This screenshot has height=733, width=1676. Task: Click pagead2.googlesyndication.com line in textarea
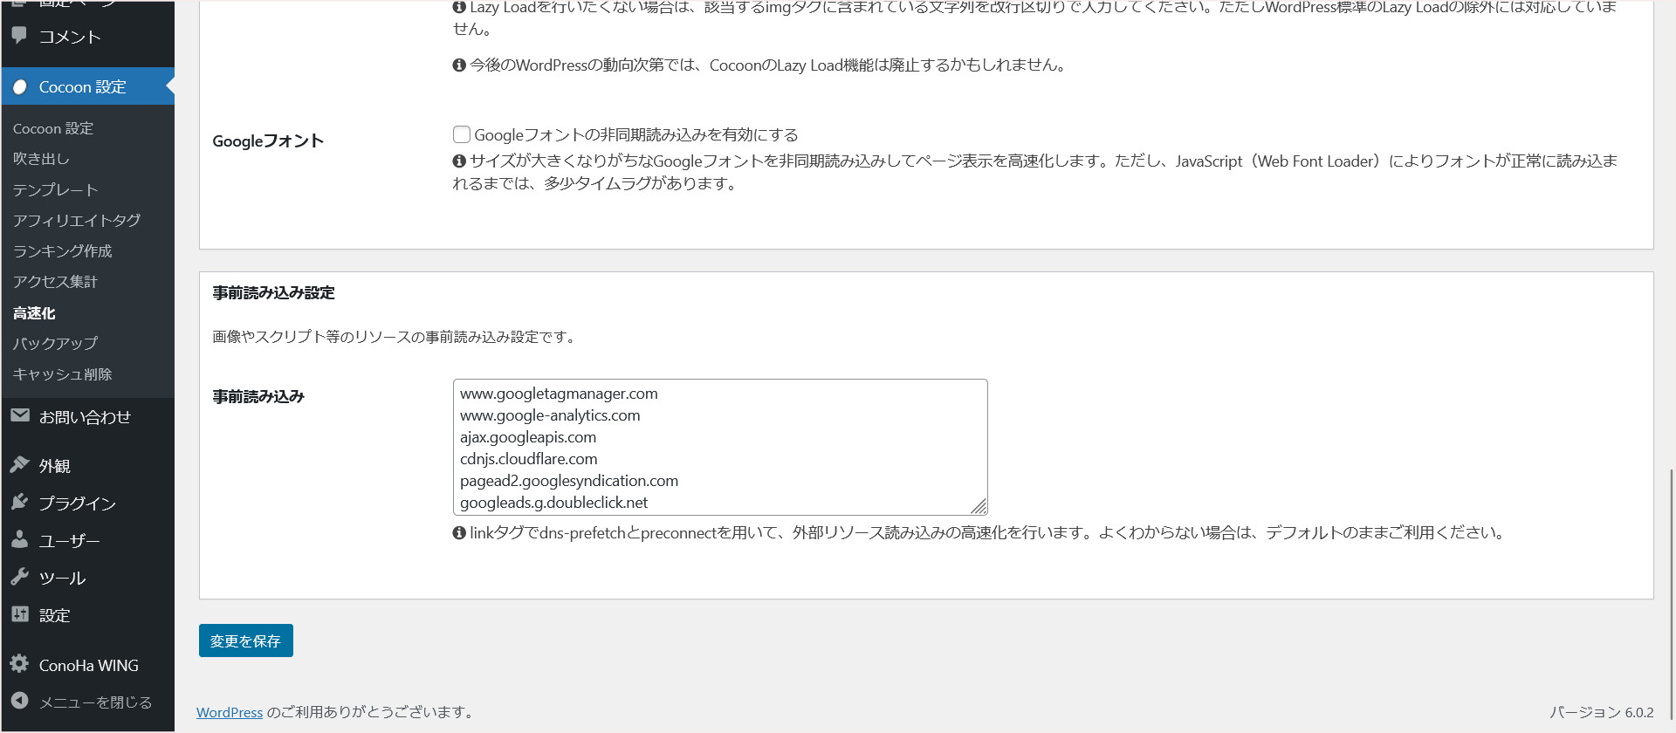tap(569, 481)
